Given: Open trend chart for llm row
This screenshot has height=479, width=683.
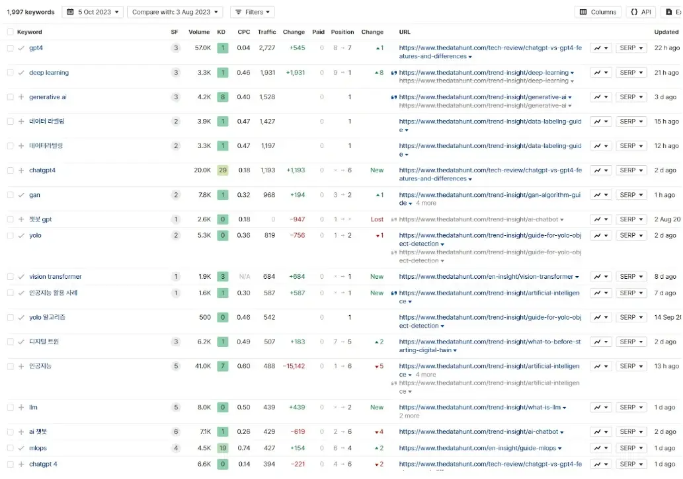Looking at the screenshot, I should [x=601, y=407].
